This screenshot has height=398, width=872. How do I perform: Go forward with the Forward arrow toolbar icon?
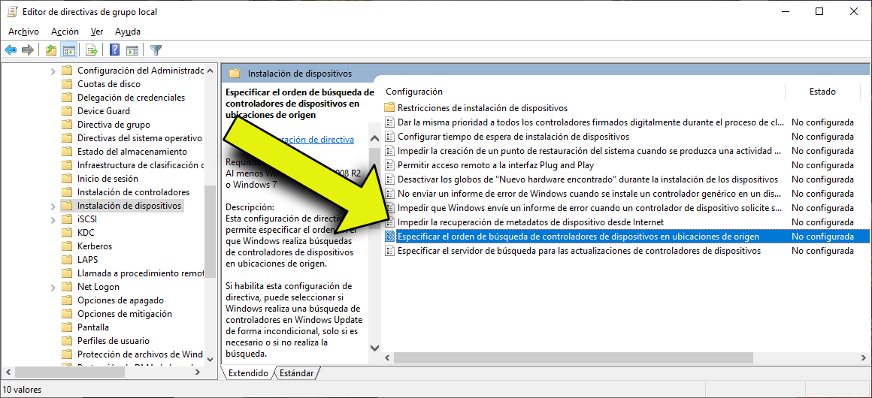click(x=27, y=50)
